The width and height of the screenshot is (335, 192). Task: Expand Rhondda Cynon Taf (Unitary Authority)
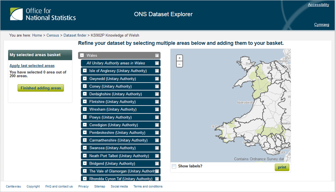[x=85, y=179]
